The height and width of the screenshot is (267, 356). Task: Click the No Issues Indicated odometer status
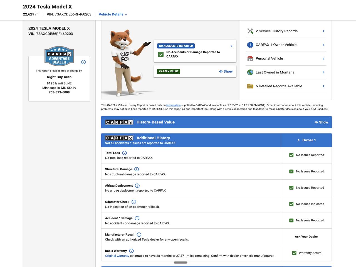point(310,204)
